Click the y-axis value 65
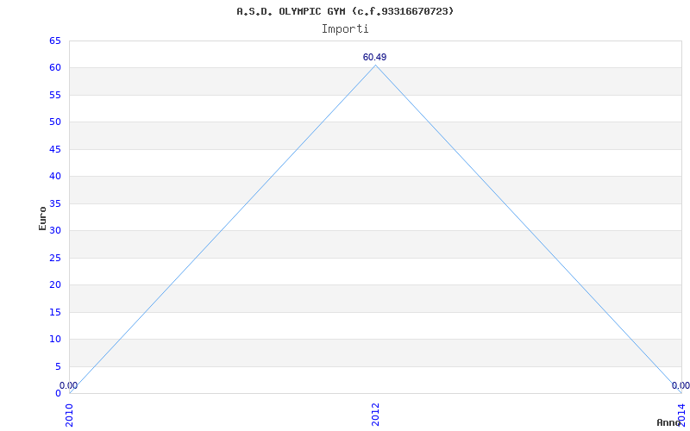690x431 pixels. (55, 41)
